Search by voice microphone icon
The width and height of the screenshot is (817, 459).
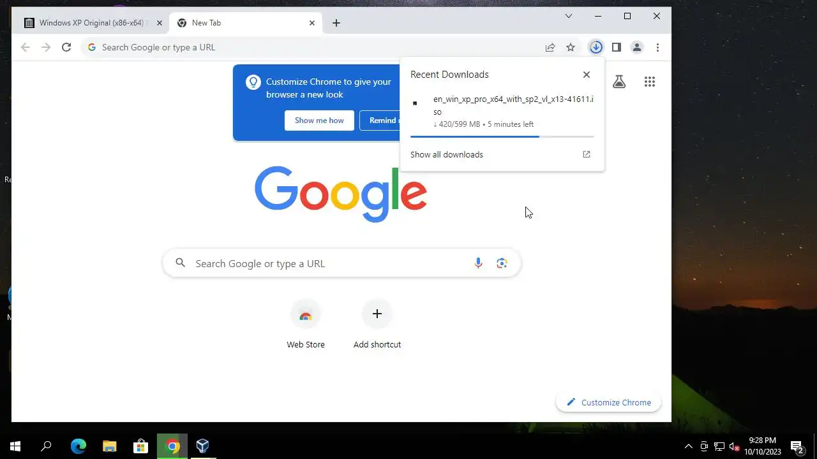point(478,263)
